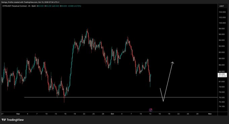
Task: Click the 94.000 price axis label
Action: coord(222,40)
